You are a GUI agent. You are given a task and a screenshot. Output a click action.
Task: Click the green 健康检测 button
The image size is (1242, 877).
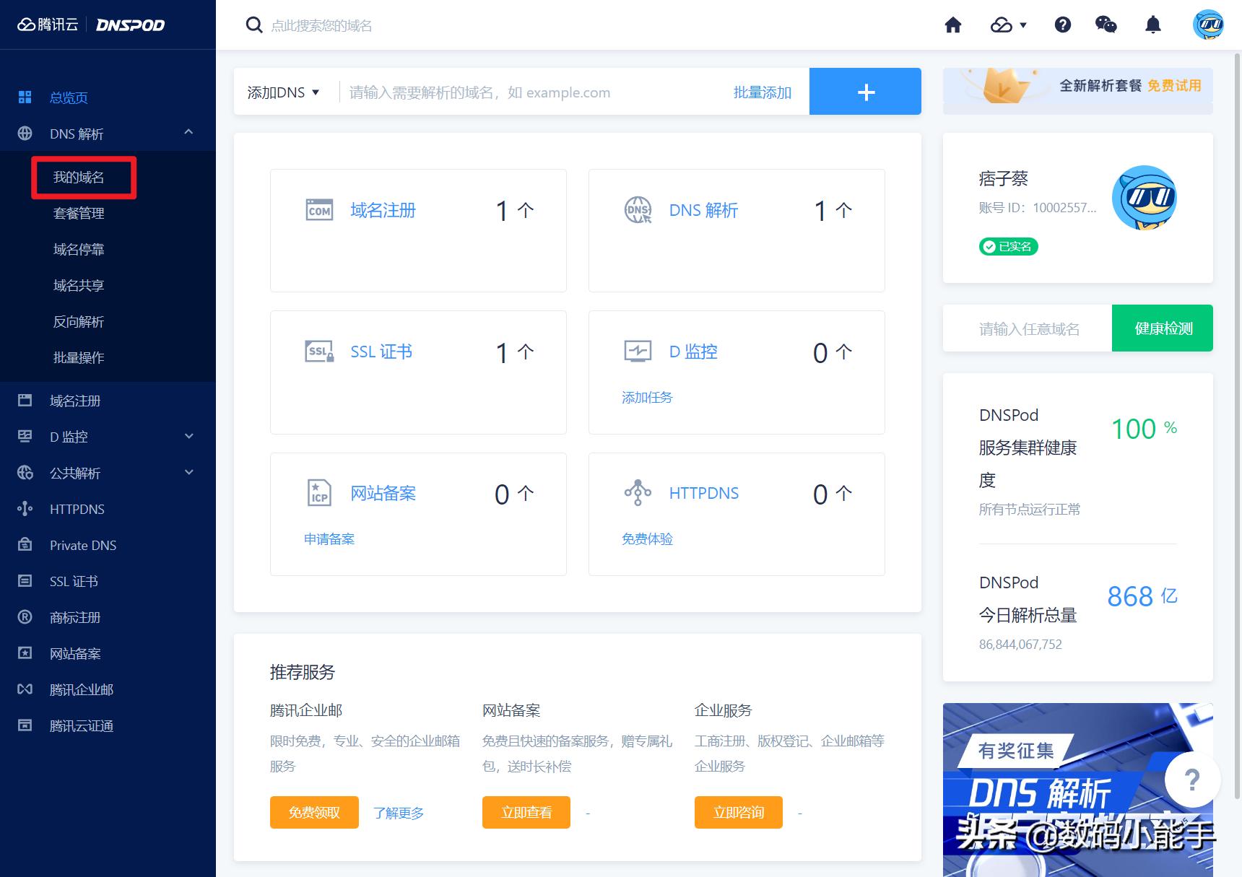[x=1162, y=328]
